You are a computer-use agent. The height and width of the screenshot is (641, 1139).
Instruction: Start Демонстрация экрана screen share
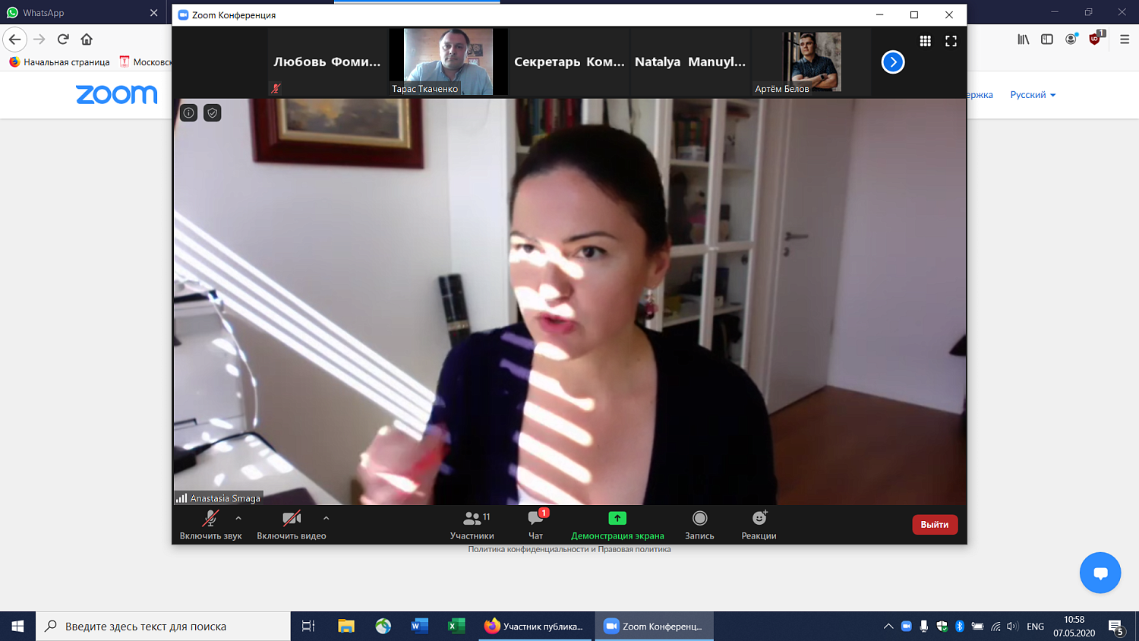[x=617, y=525]
